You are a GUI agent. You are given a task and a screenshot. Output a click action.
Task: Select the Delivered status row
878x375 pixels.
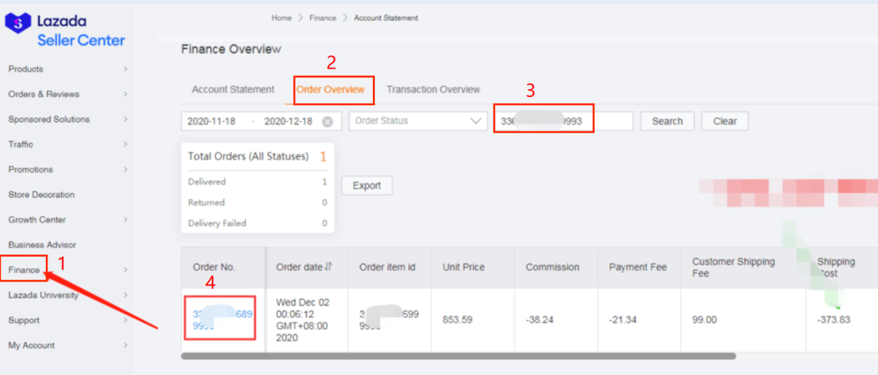257,182
